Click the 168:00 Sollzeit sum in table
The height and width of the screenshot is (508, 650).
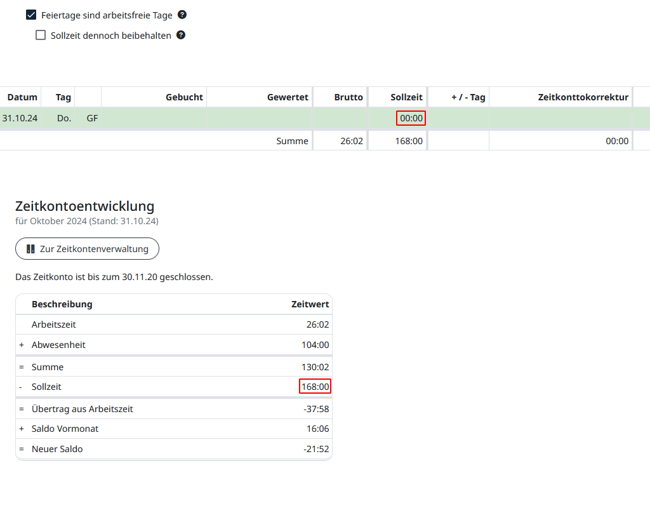click(409, 141)
